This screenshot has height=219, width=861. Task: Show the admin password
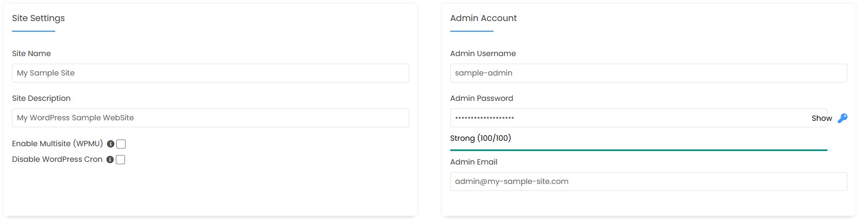(821, 118)
